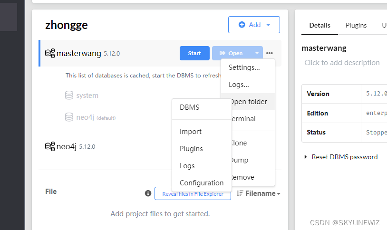Click the Filename sort order icon
This screenshot has height=230, width=387.
240,193
